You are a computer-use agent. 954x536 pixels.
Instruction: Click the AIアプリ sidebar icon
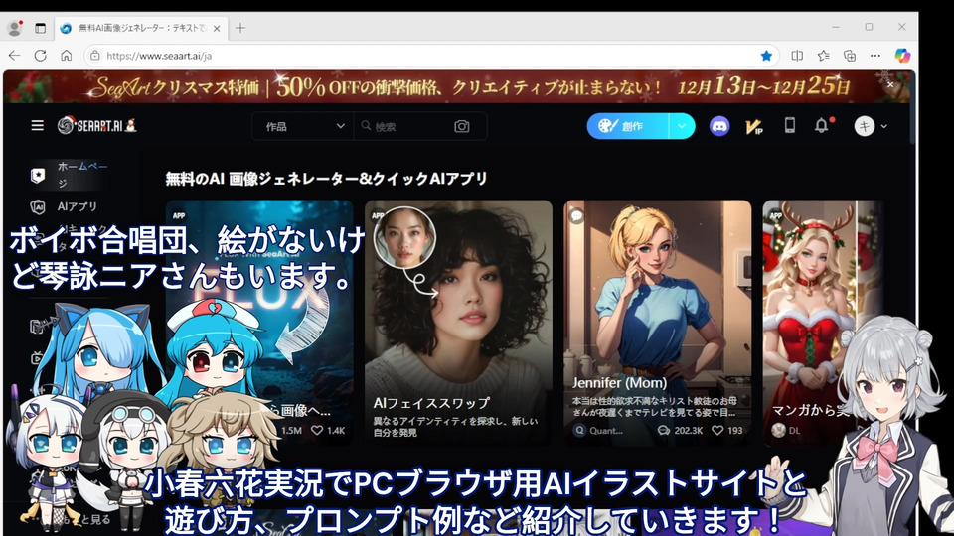pos(38,207)
